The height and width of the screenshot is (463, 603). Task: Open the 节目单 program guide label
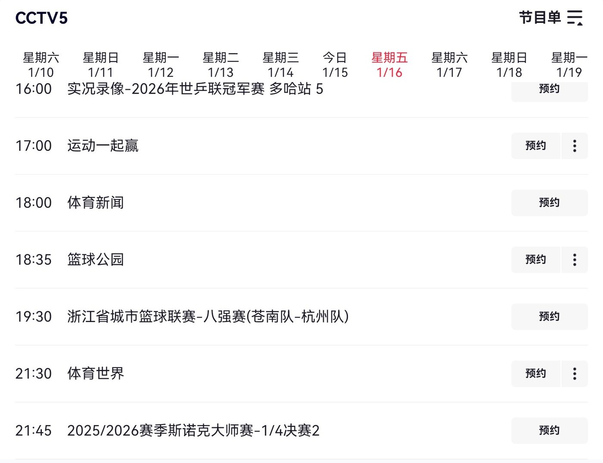[x=540, y=18]
